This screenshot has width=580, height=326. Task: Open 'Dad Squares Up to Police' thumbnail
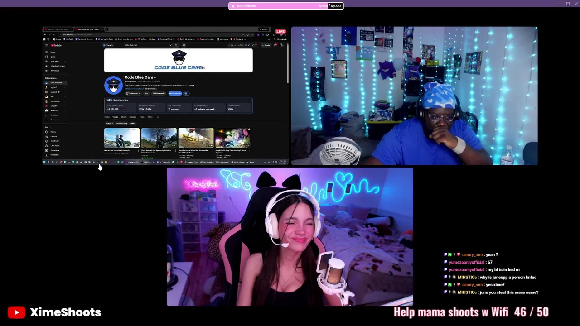pos(159,138)
